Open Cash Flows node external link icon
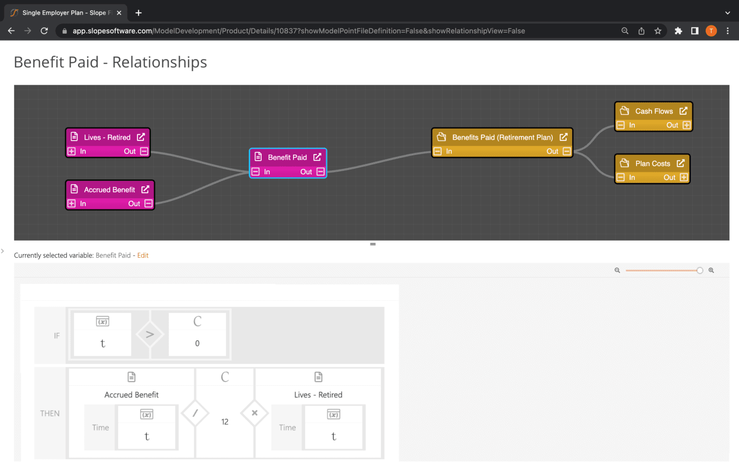 tap(683, 111)
